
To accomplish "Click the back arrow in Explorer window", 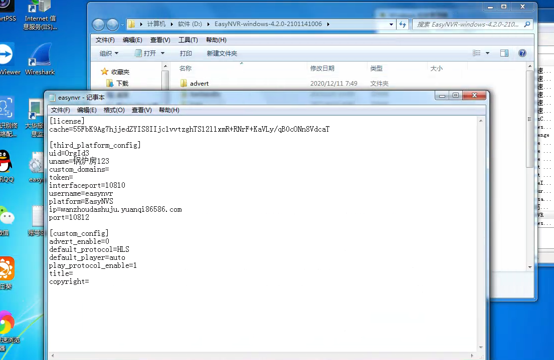I will tap(98, 25).
